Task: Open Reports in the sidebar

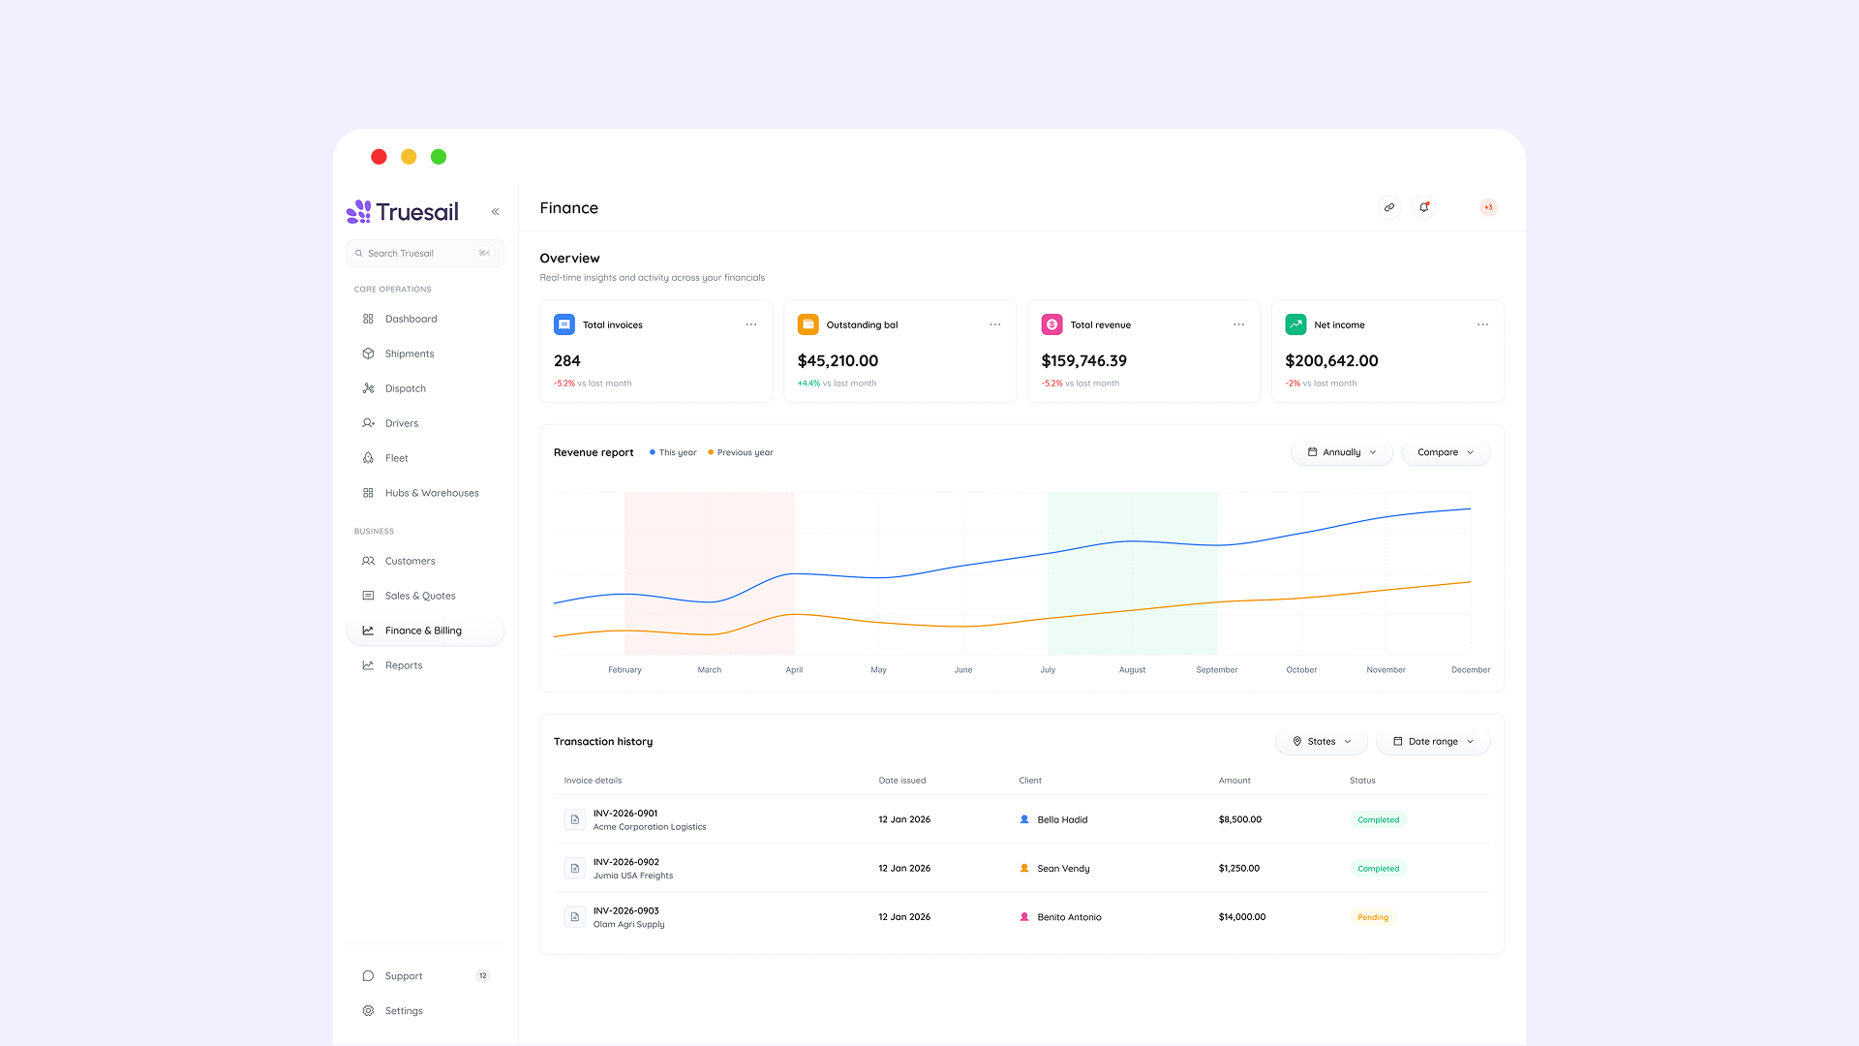Action: click(425, 665)
